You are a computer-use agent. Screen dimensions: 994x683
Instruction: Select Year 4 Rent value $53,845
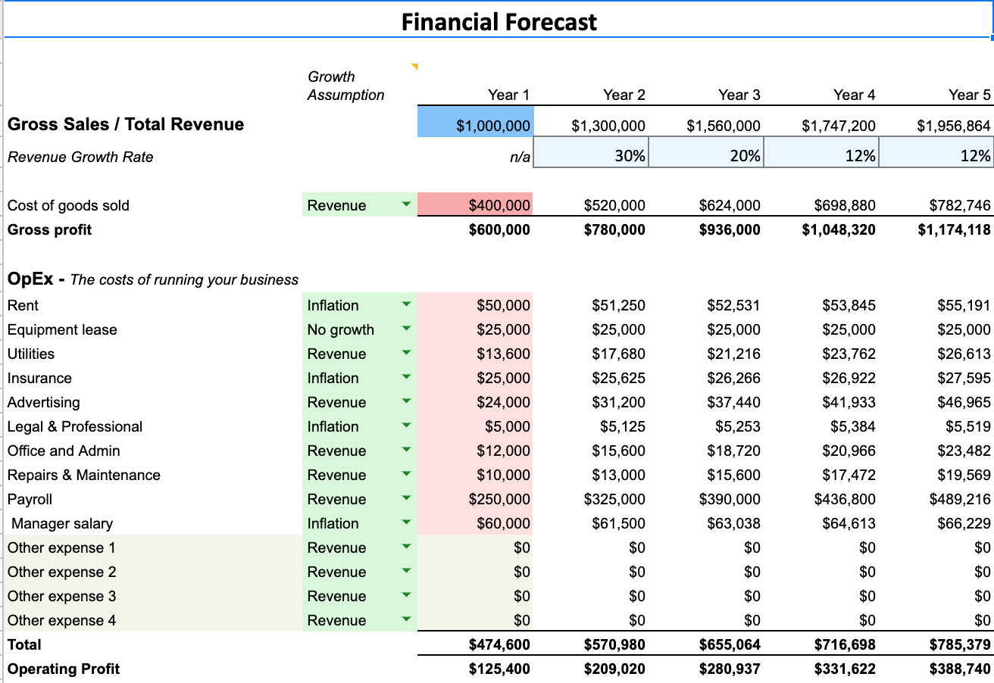click(x=849, y=305)
